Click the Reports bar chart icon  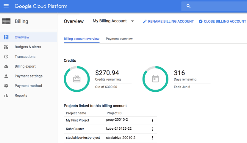tap(6, 96)
